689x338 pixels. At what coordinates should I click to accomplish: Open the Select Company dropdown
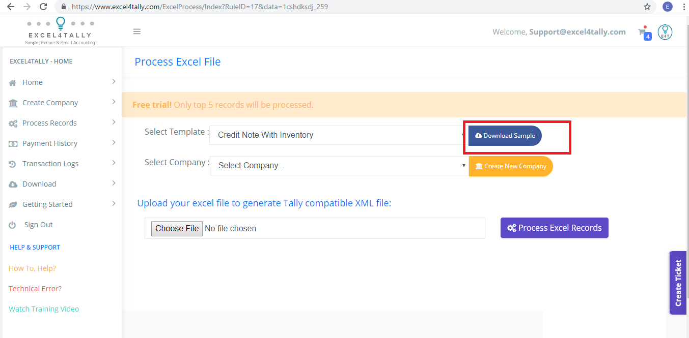[x=339, y=166]
